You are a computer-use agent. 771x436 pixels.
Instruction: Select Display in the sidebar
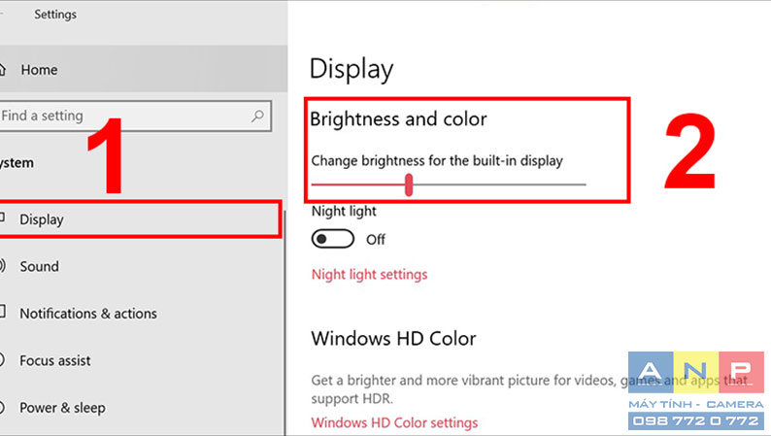click(140, 219)
